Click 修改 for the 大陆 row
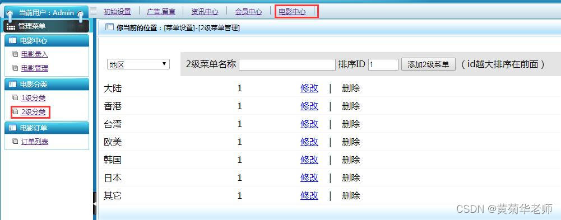This screenshot has width=561, height=220. (x=309, y=88)
